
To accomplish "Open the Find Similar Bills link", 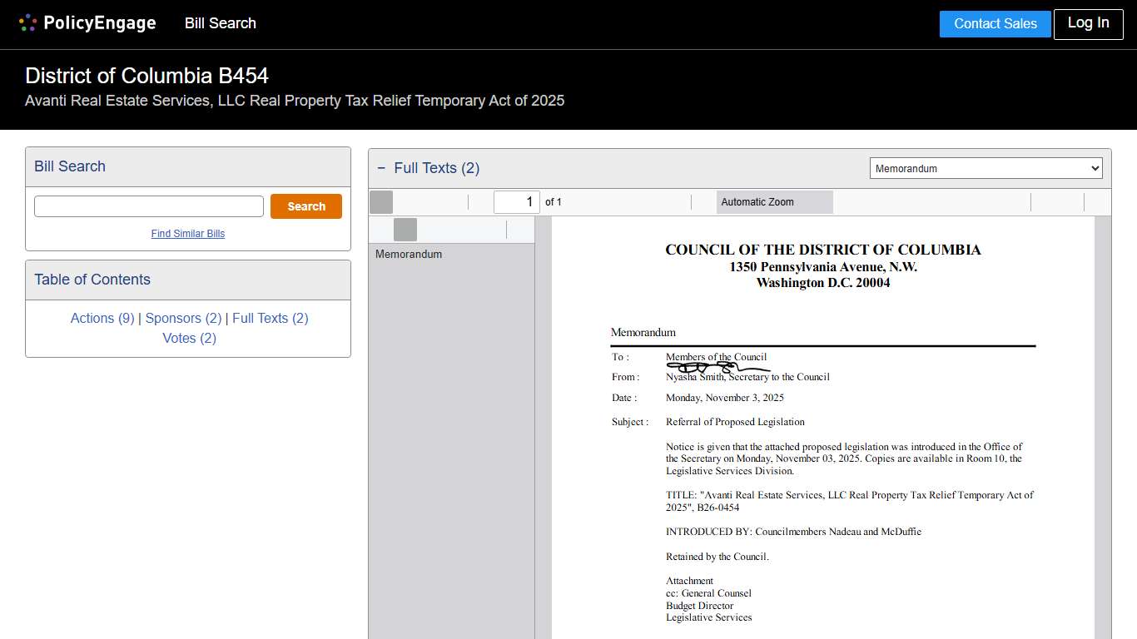I will (x=187, y=233).
